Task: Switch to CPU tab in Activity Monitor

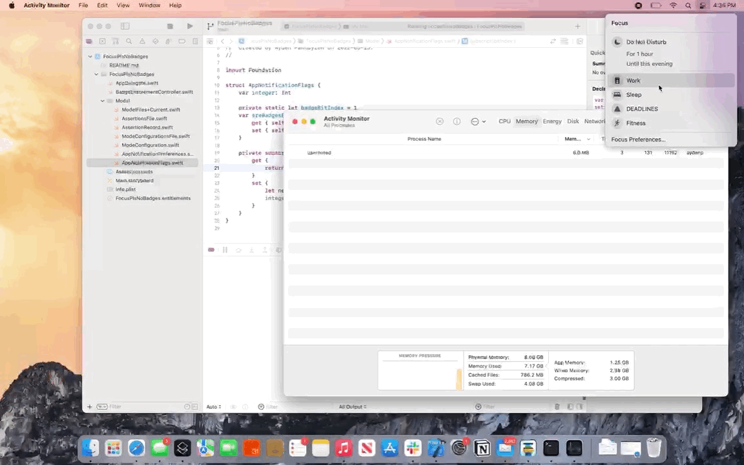Action: click(x=504, y=121)
